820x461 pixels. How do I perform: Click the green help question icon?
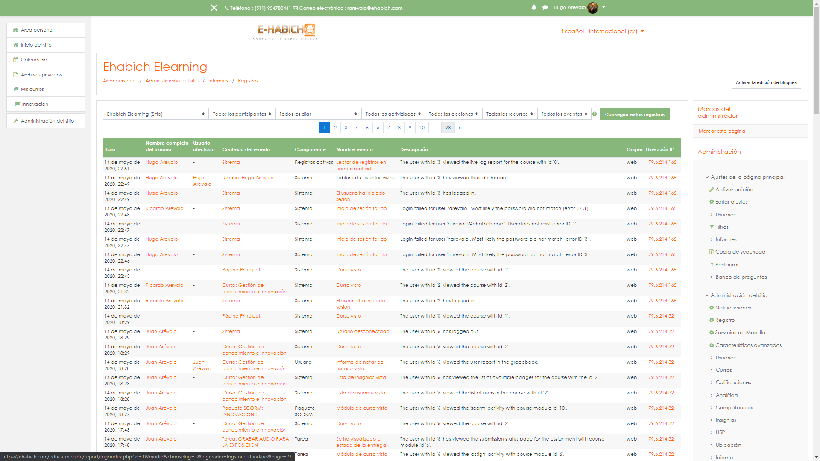coord(594,114)
